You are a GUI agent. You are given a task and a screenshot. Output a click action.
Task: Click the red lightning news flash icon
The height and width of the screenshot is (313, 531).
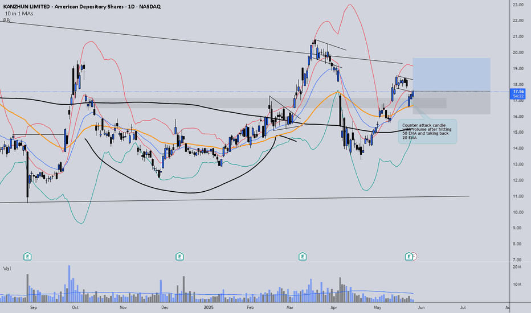point(415,257)
